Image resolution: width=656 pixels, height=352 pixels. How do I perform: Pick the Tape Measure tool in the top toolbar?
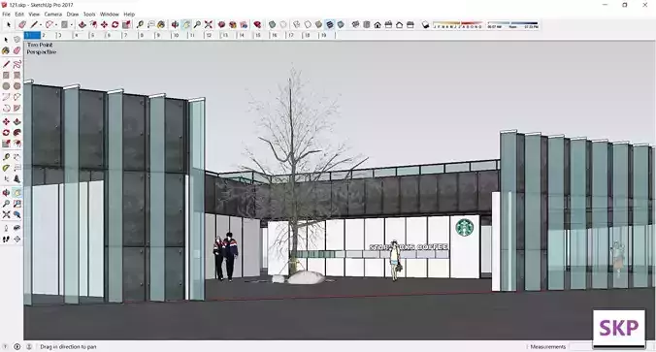(x=140, y=24)
